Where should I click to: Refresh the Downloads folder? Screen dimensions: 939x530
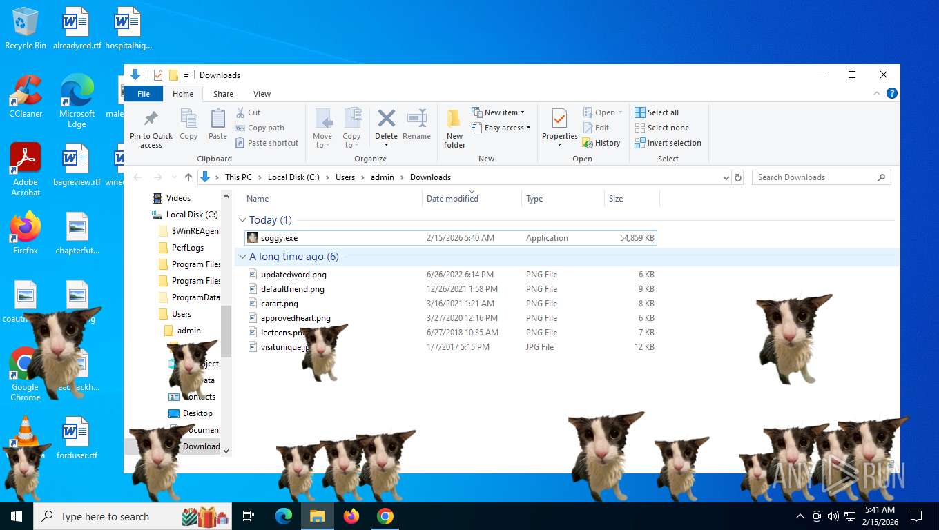pos(738,177)
